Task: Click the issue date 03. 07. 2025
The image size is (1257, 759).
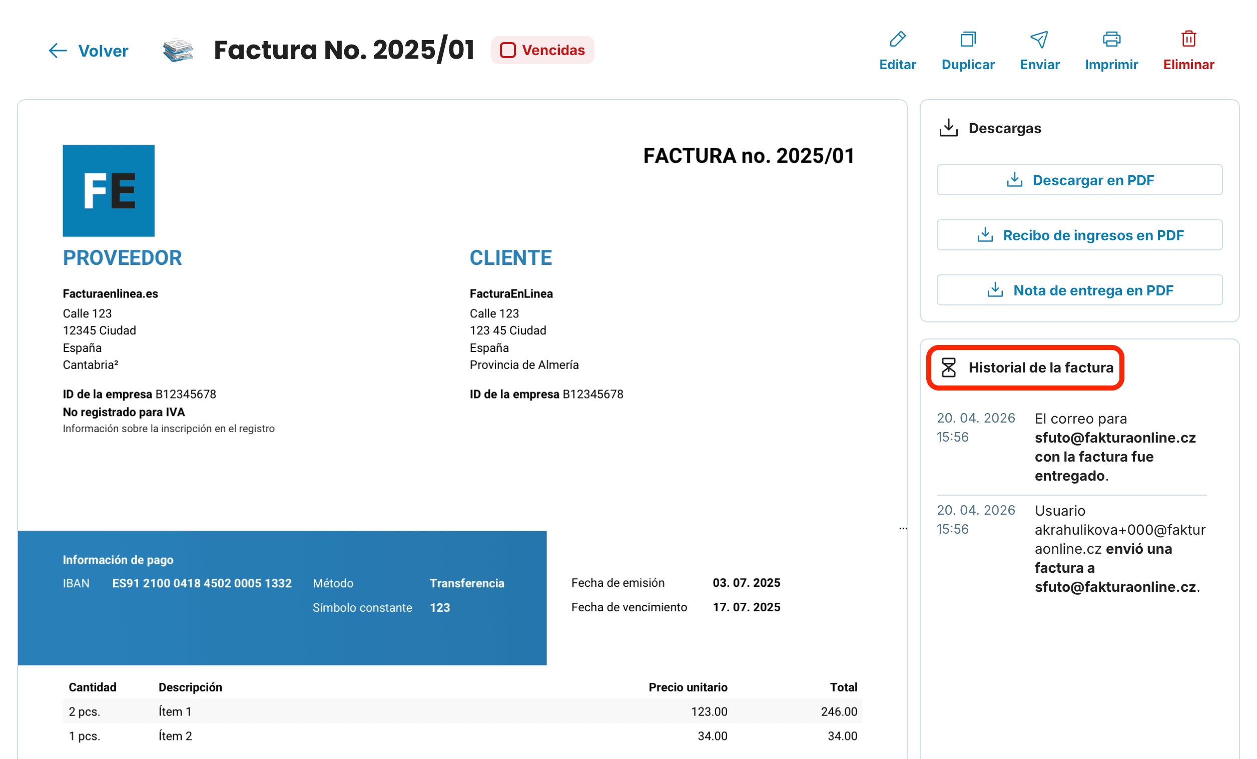Action: [x=747, y=582]
